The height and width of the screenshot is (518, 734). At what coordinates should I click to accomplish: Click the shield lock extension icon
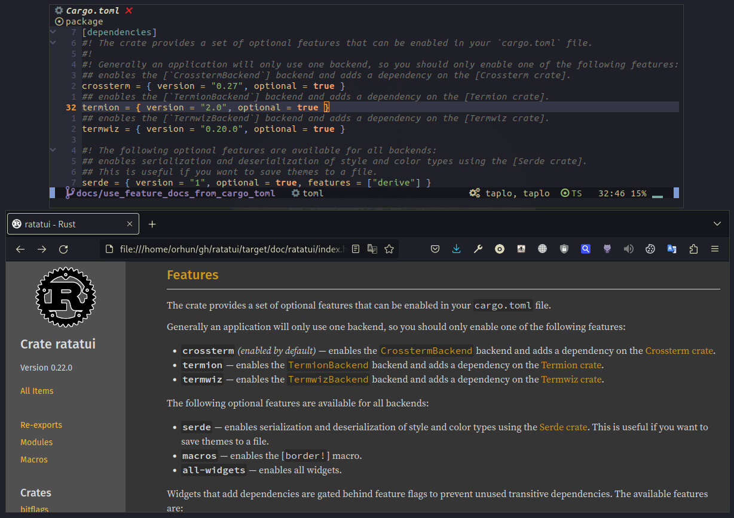click(x=564, y=249)
